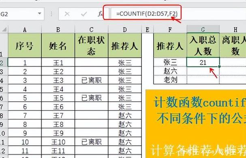This screenshot has height=158, width=246.
Task: Select cell G2 showing 21
Action: pyautogui.click(x=203, y=62)
